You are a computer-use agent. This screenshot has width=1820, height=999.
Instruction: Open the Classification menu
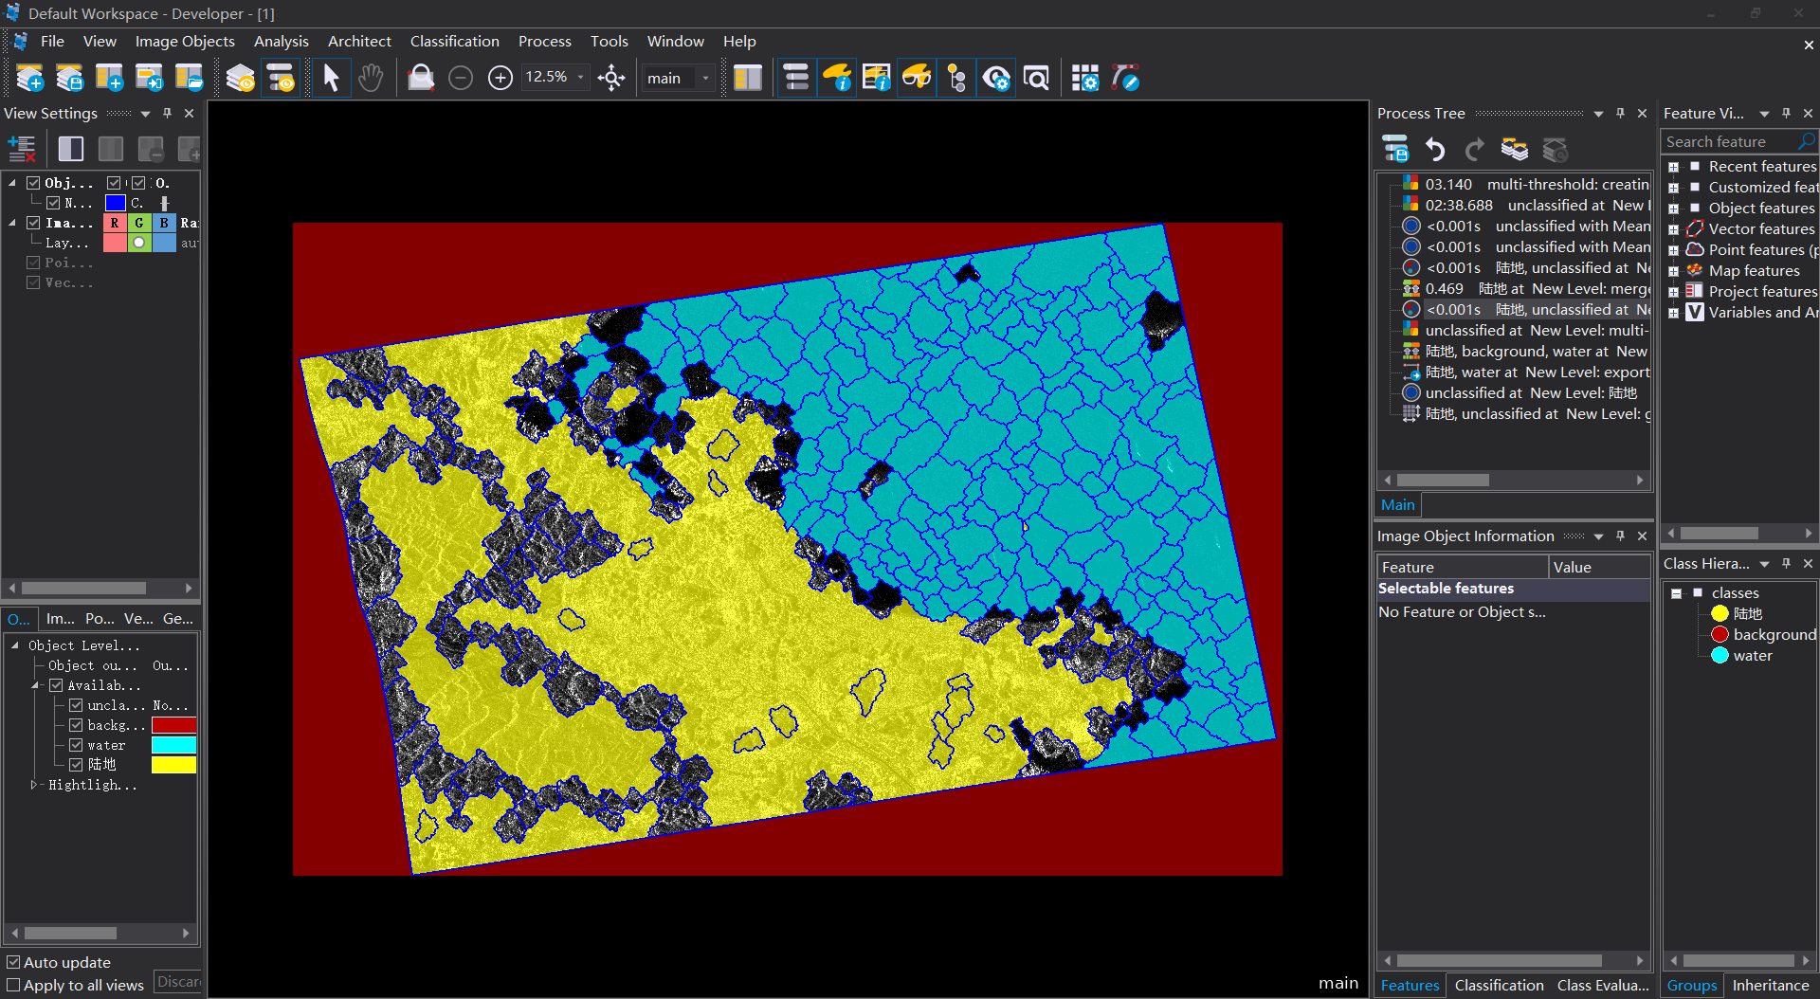pyautogui.click(x=454, y=42)
